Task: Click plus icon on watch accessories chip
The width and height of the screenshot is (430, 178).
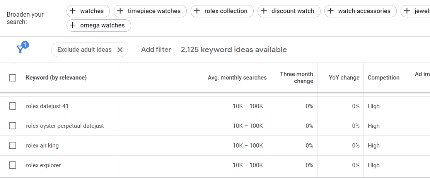Action: tap(331, 11)
